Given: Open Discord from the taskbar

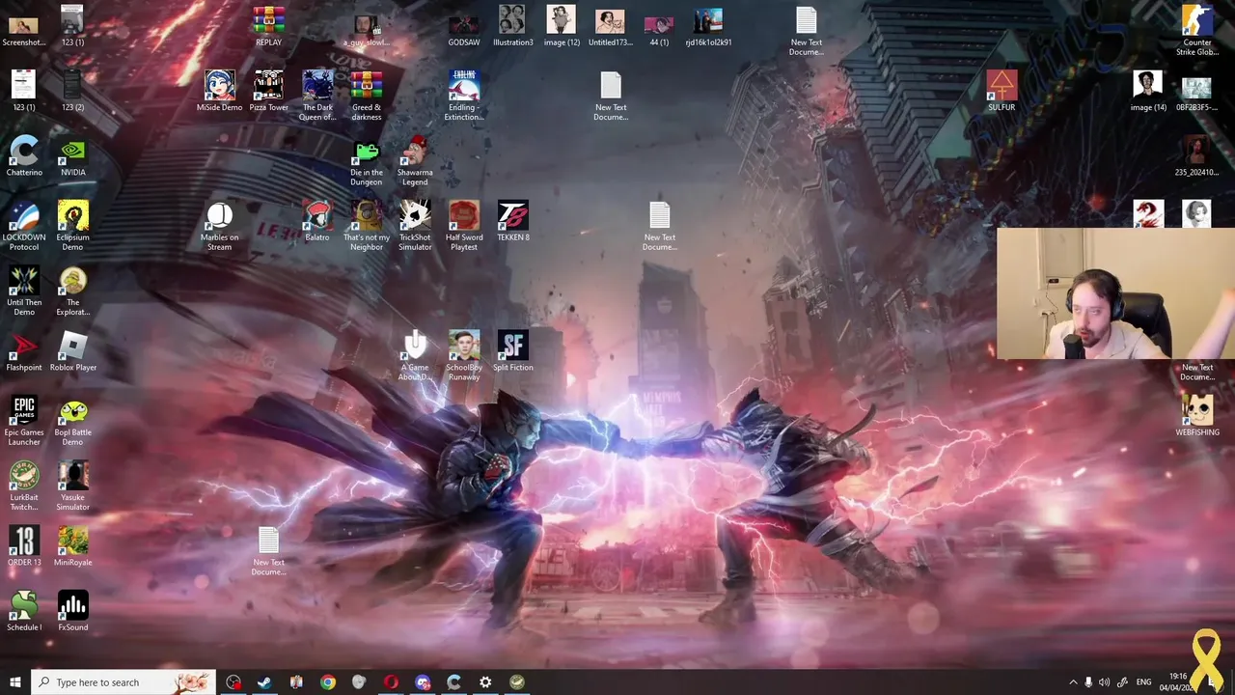Looking at the screenshot, I should pos(423,682).
